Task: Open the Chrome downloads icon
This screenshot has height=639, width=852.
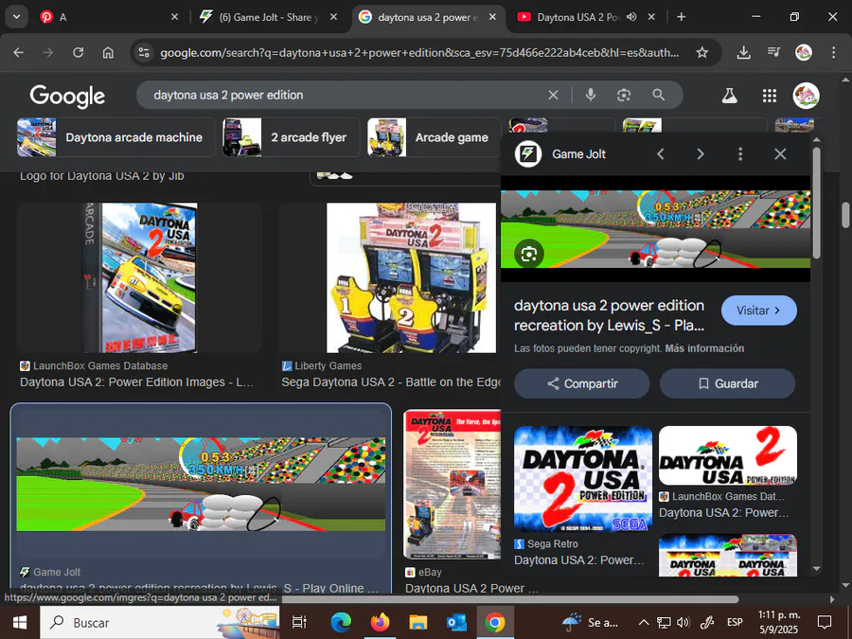Action: 744,52
